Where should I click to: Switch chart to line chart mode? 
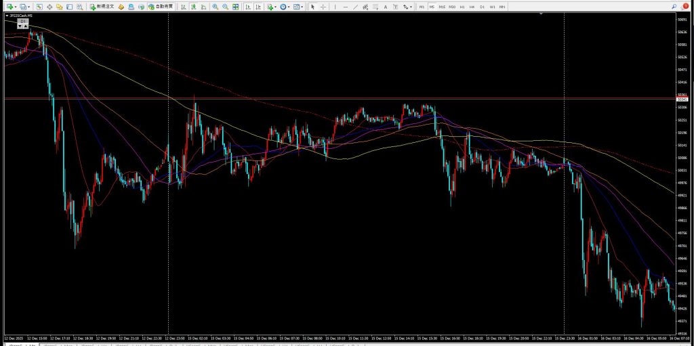point(202,7)
